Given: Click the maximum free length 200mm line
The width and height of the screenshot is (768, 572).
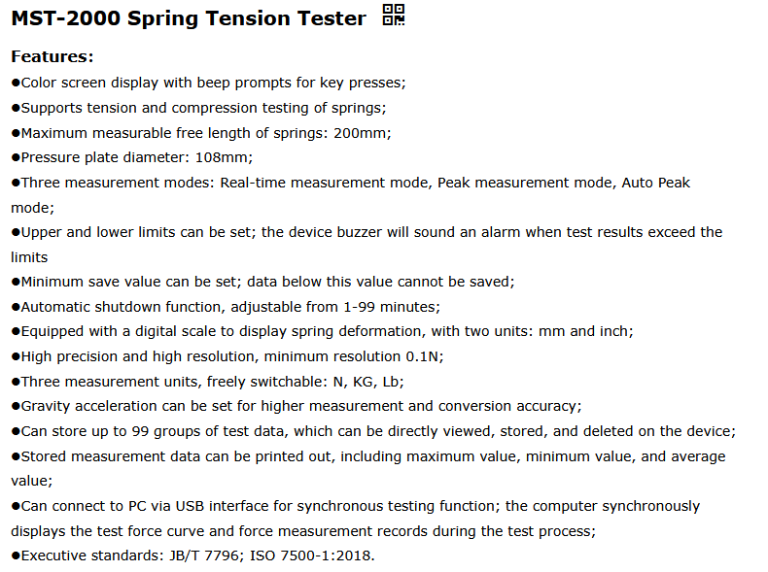Looking at the screenshot, I should pos(201,132).
